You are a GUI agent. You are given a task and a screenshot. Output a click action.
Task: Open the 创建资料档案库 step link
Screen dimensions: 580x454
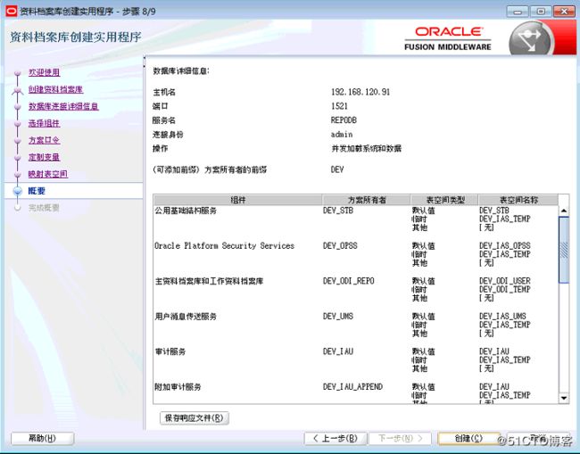click(x=56, y=89)
